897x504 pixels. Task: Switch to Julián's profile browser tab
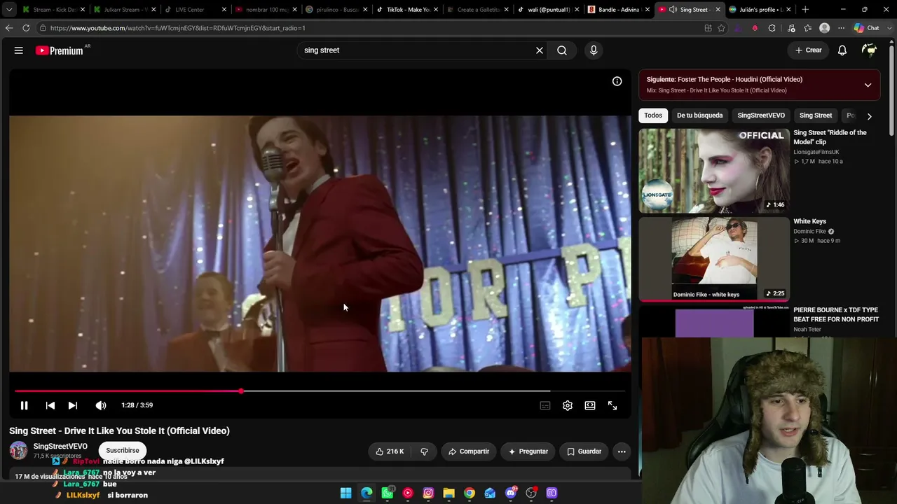[x=760, y=10]
